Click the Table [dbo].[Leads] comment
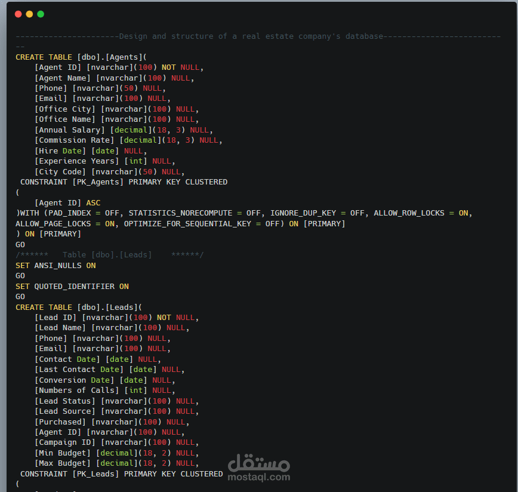 [110, 255]
